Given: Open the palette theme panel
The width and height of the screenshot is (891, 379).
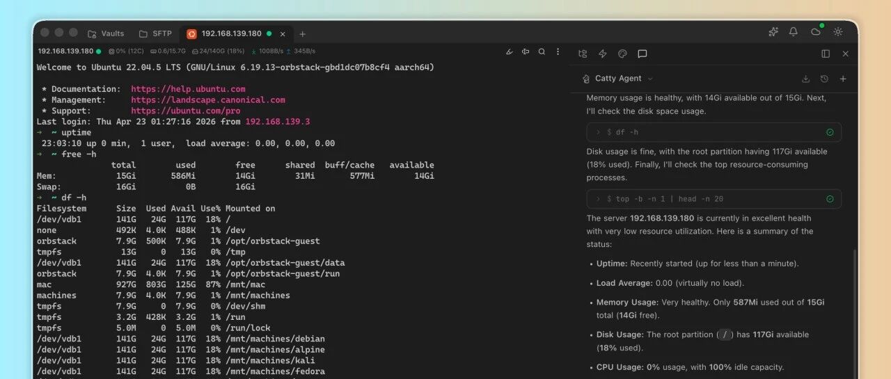Looking at the screenshot, I should click(x=622, y=54).
